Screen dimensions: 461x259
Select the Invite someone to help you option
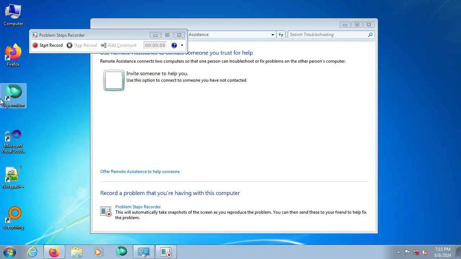157,73
